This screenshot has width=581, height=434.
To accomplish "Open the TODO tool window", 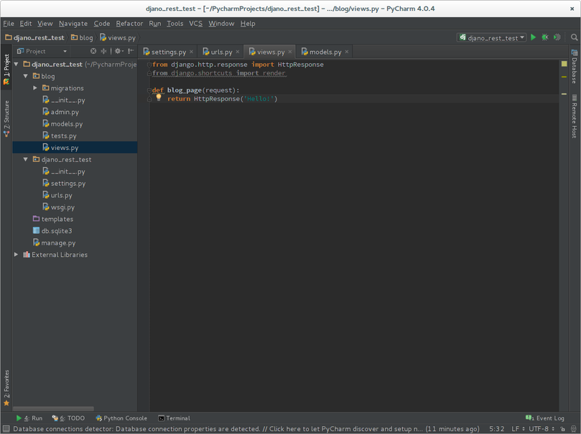I will pyautogui.click(x=68, y=418).
